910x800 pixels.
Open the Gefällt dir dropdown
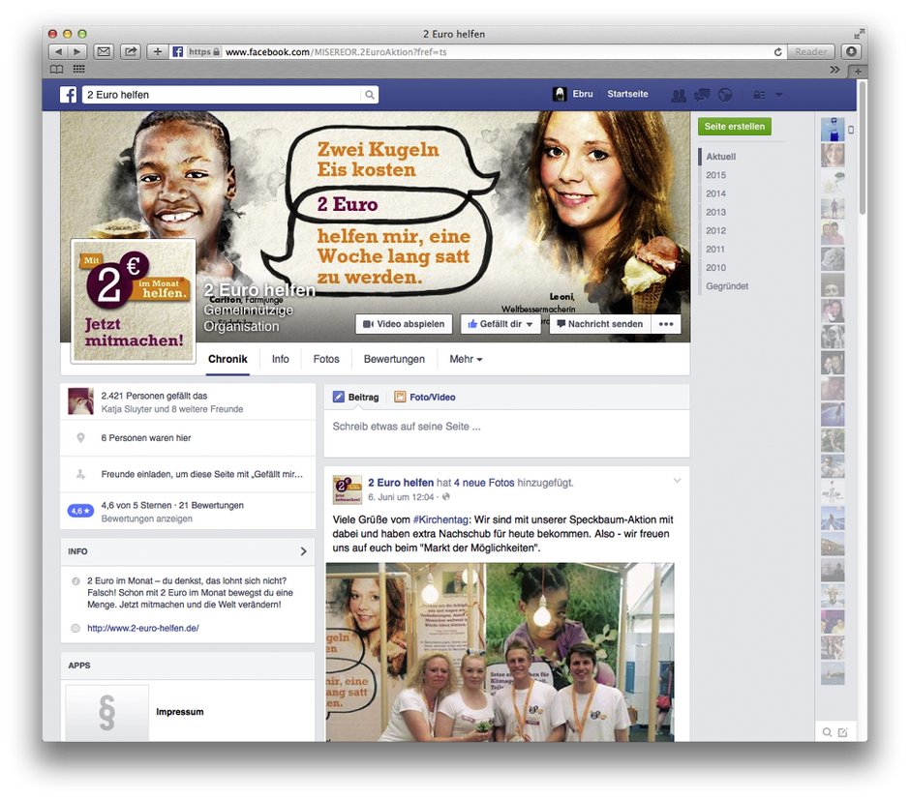pyautogui.click(x=500, y=324)
